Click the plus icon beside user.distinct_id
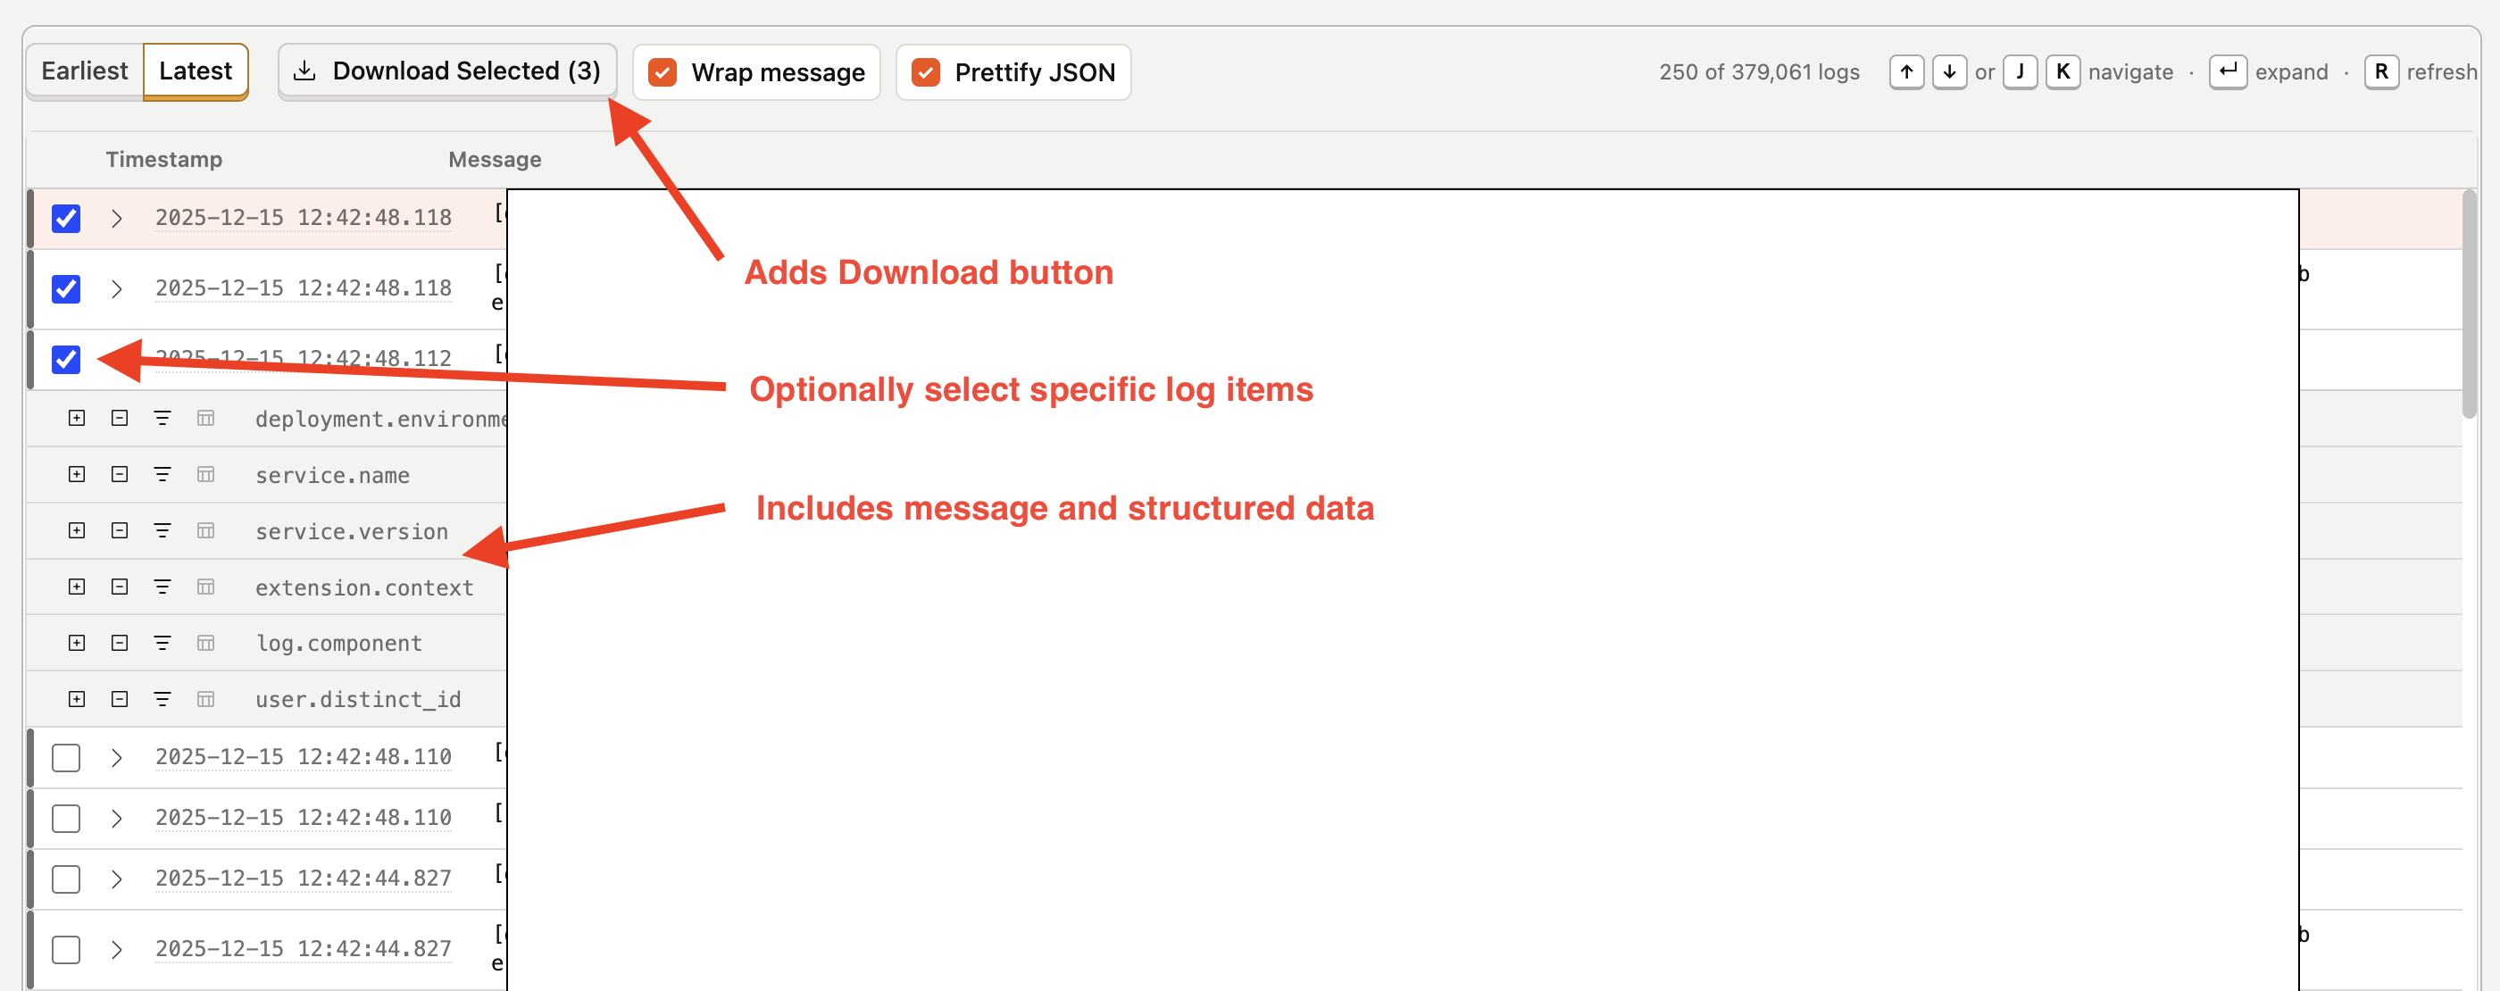The height and width of the screenshot is (991, 2500). tap(77, 700)
